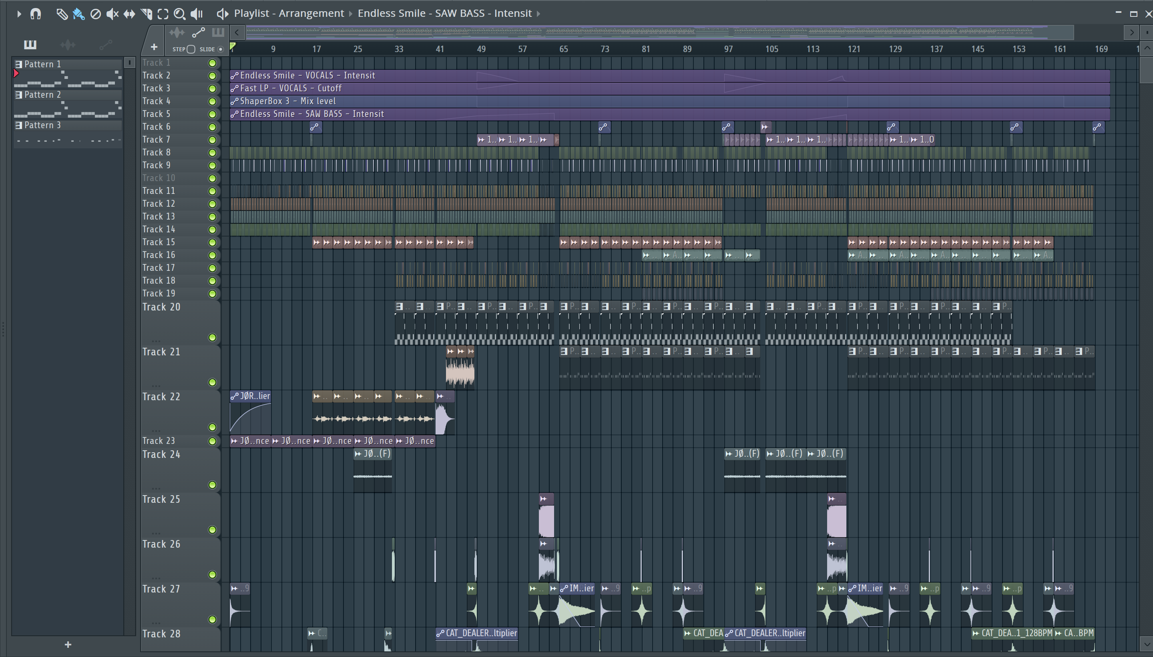Jump to bar 97 on timeline ruler
This screenshot has height=657, width=1153.
click(x=728, y=49)
